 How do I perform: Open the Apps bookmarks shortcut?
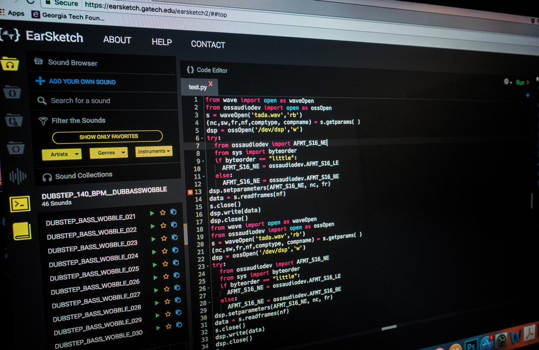tap(12, 13)
